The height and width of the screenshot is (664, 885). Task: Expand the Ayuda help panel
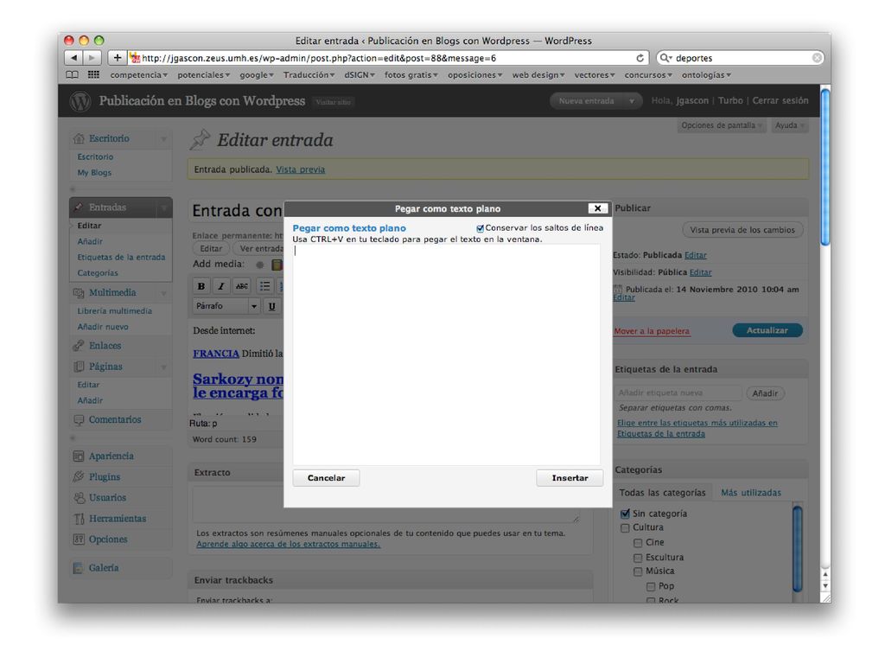[789, 125]
